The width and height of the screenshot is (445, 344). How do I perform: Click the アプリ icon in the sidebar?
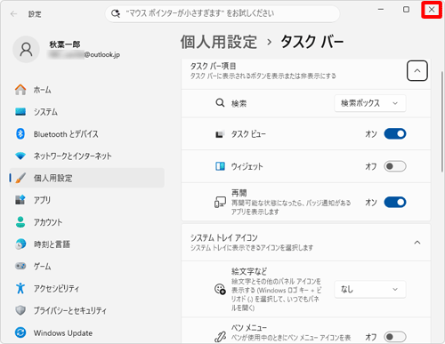pyautogui.click(x=20, y=200)
